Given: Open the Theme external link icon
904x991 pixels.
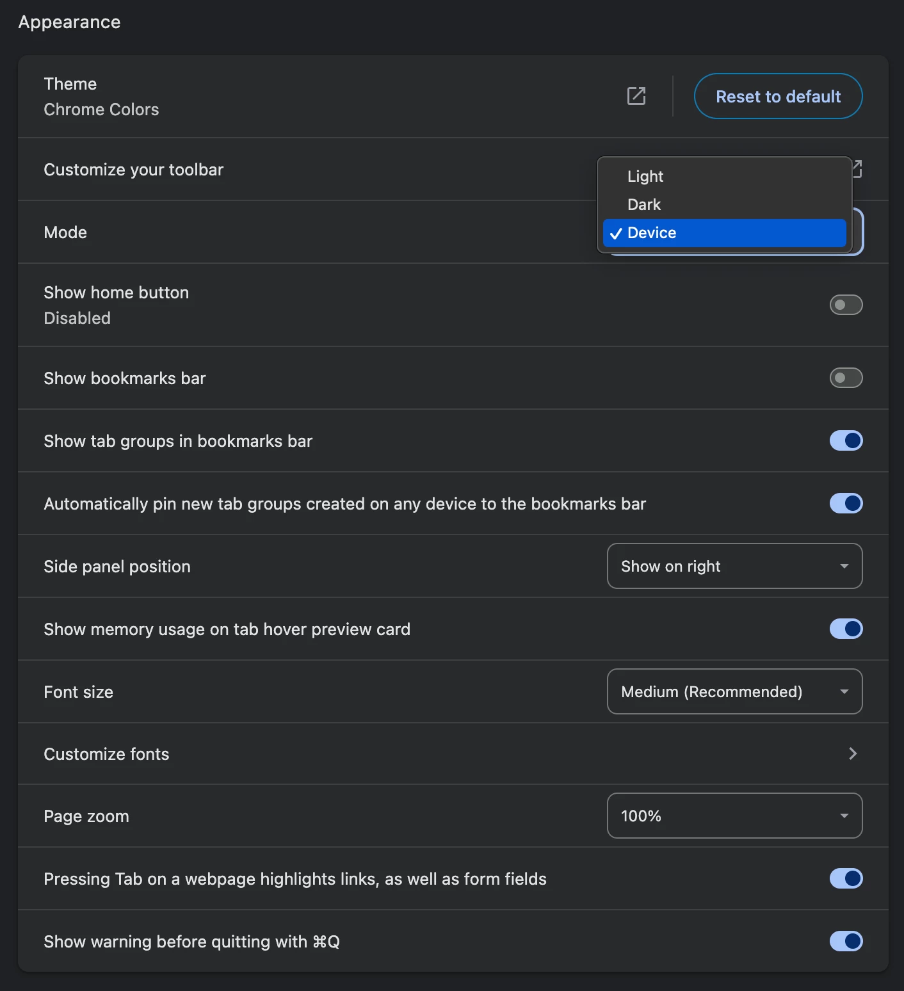Looking at the screenshot, I should 636,96.
